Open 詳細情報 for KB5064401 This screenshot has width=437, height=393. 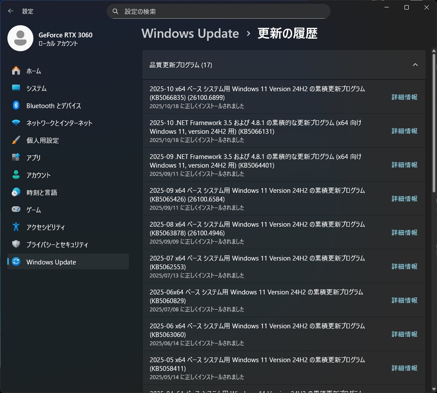(x=404, y=165)
